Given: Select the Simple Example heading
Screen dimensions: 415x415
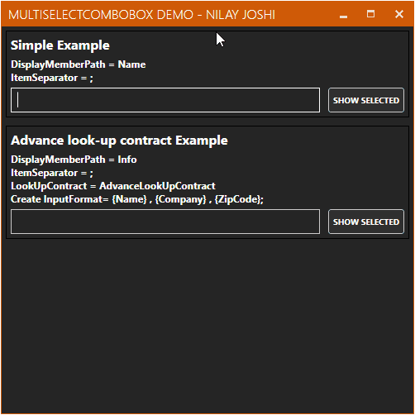Looking at the screenshot, I should point(60,45).
